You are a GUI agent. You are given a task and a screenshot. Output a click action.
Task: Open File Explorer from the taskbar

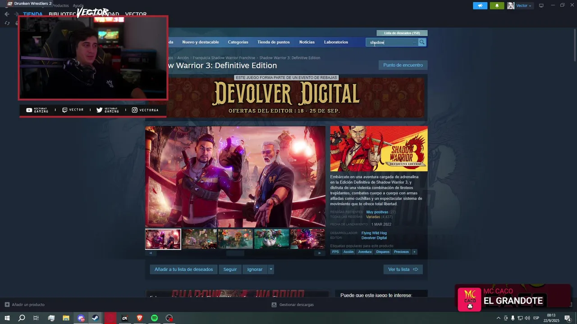(x=66, y=318)
